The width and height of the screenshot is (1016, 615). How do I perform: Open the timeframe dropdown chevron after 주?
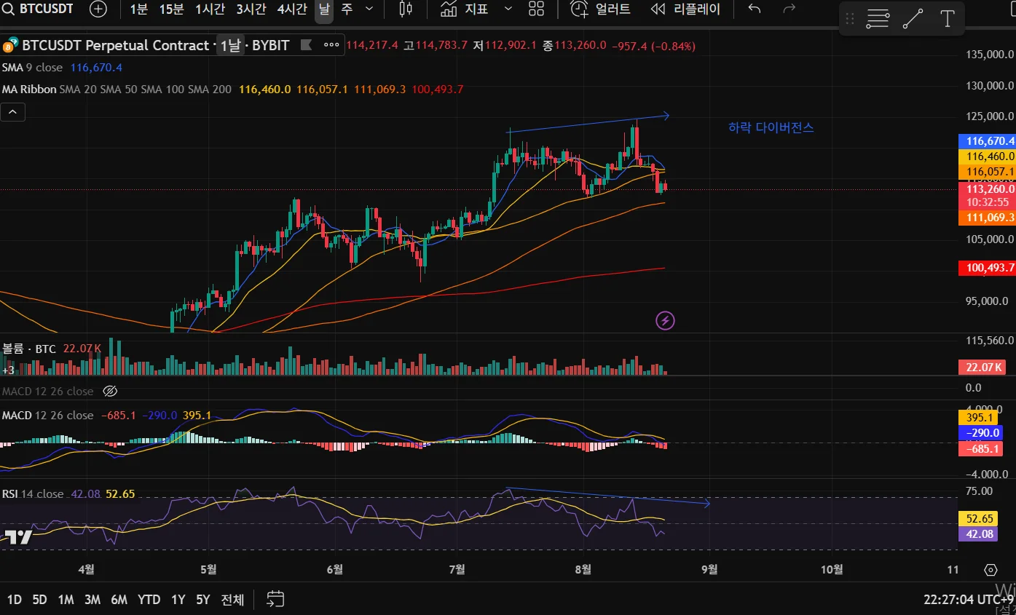pos(369,9)
